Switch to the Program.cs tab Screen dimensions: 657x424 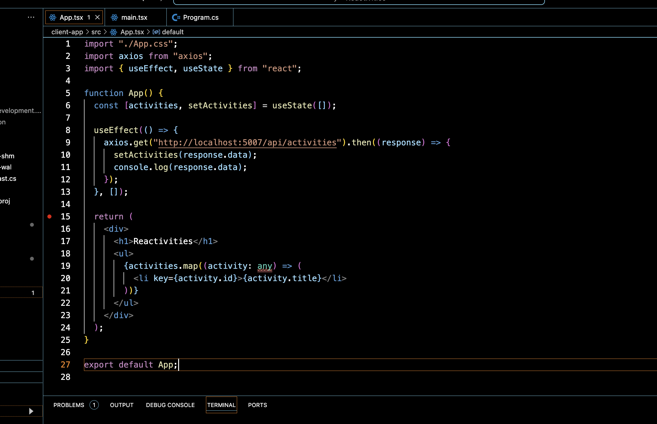click(x=201, y=17)
